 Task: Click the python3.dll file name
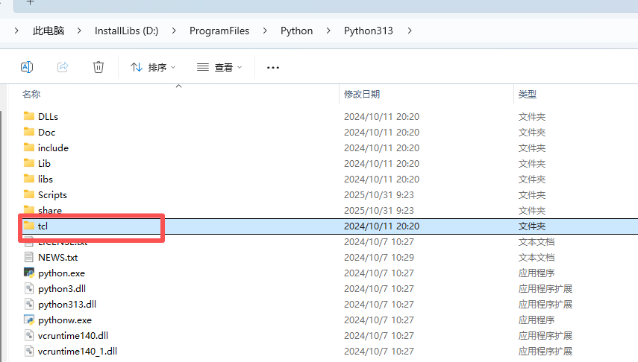[x=62, y=289]
